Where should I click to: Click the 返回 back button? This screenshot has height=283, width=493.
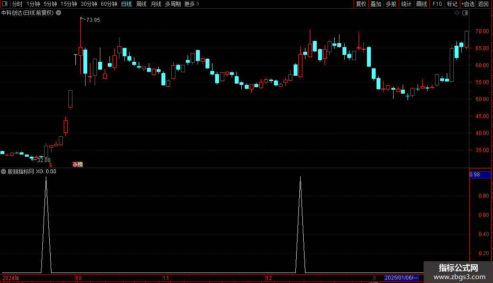point(483,4)
